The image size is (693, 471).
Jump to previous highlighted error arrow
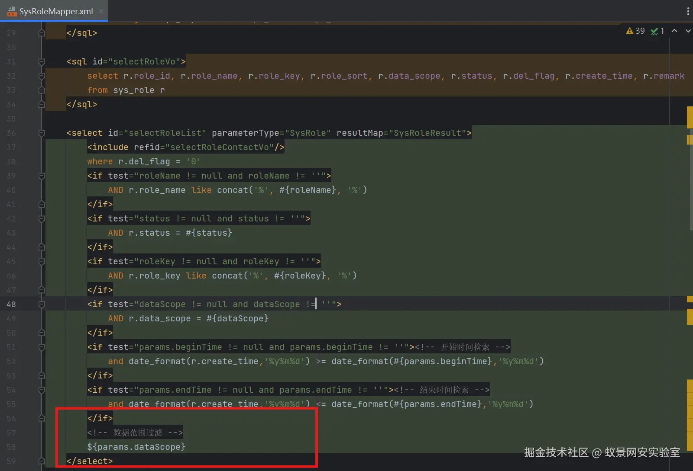674,31
